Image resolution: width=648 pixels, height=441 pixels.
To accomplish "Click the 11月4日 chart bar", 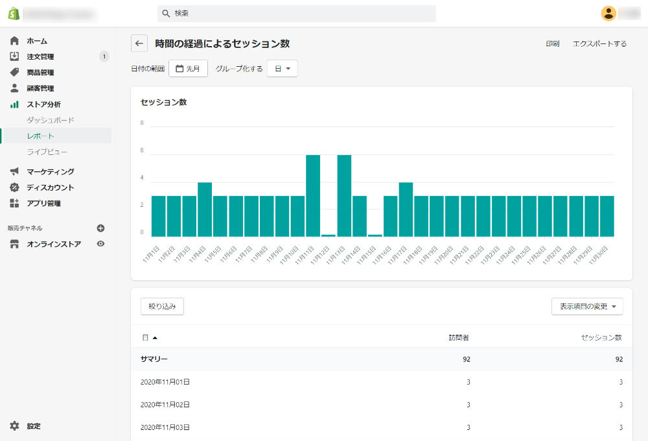I will tap(205, 209).
